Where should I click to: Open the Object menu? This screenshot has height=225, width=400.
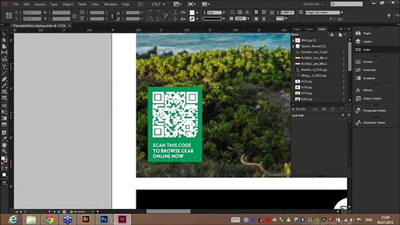tap(68, 4)
